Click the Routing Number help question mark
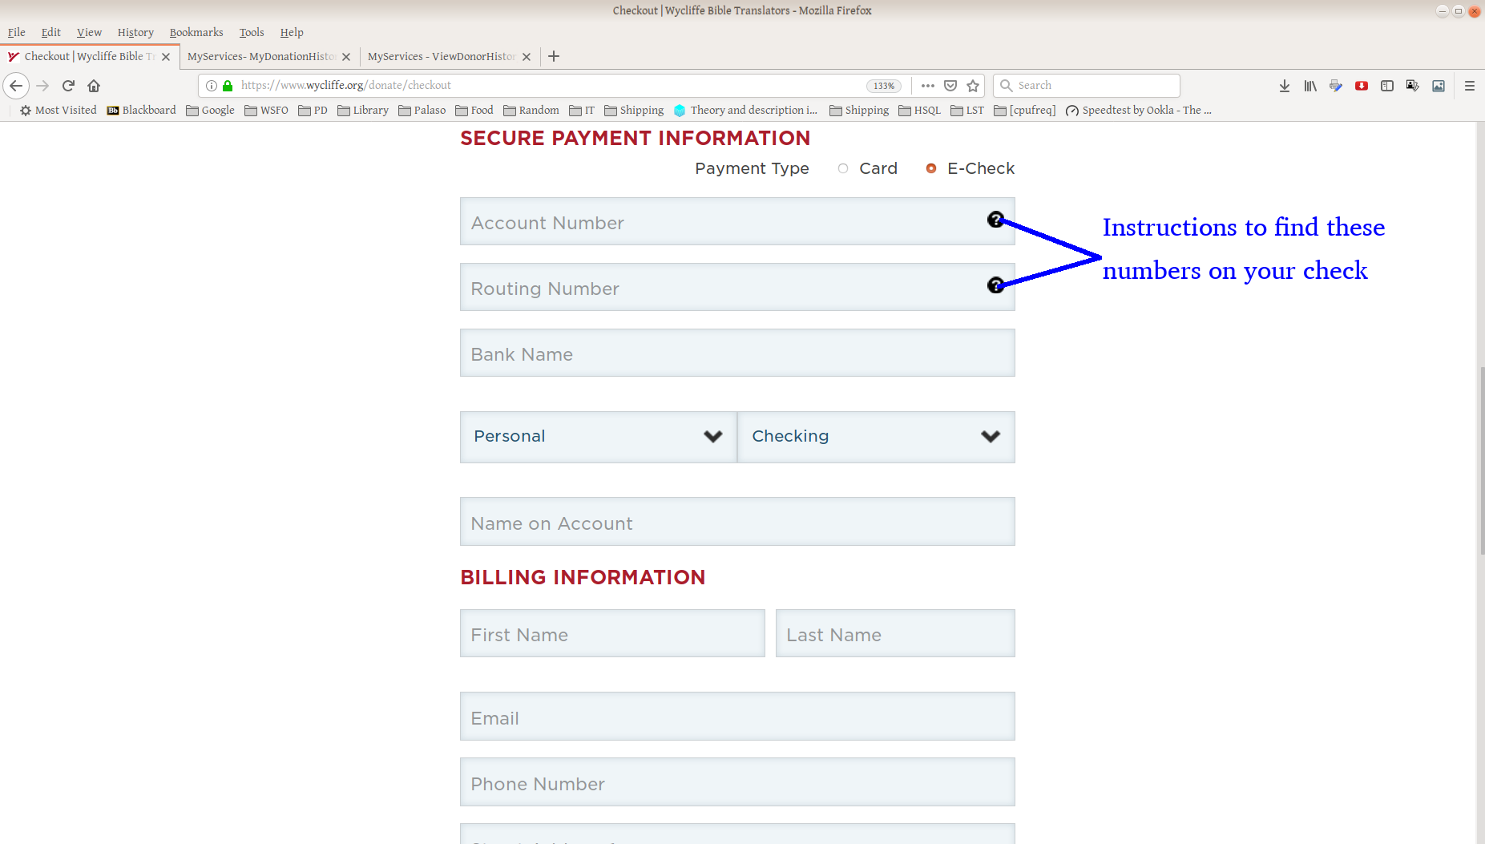This screenshot has height=844, width=1485. tap(995, 285)
